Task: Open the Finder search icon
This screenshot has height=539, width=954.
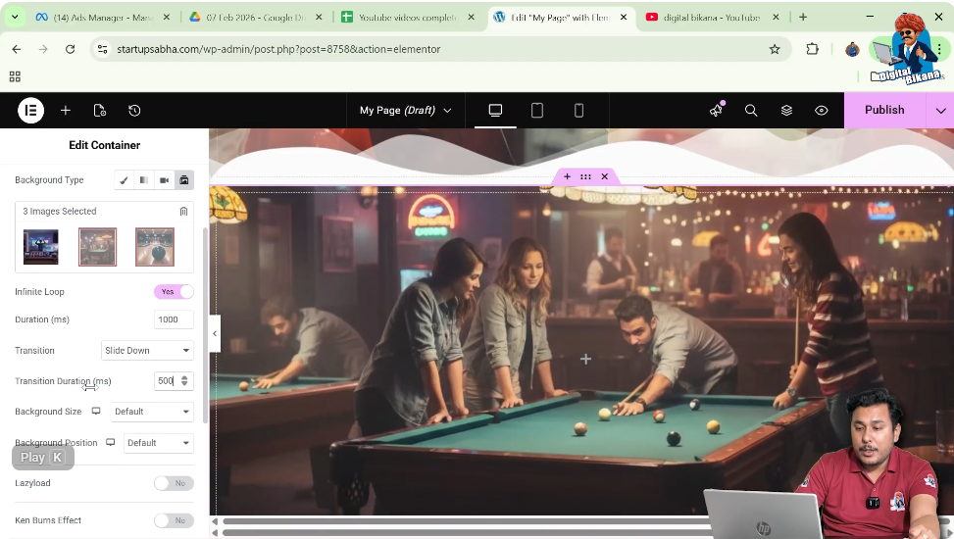Action: click(751, 111)
